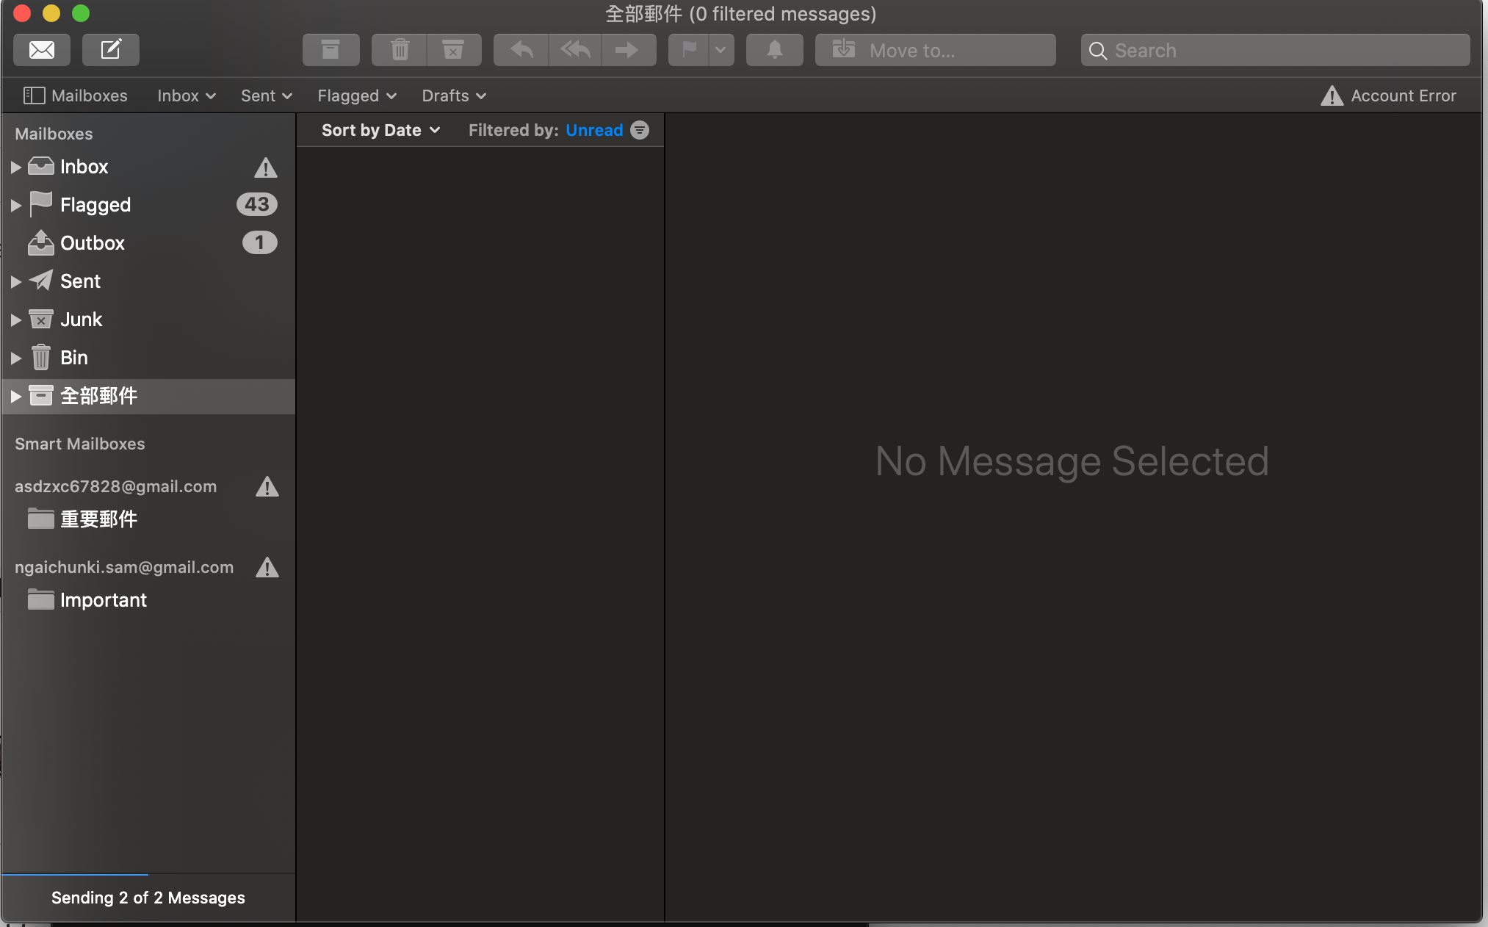Mute thread with the bell icon
Image resolution: width=1488 pixels, height=927 pixels.
pos(774,49)
